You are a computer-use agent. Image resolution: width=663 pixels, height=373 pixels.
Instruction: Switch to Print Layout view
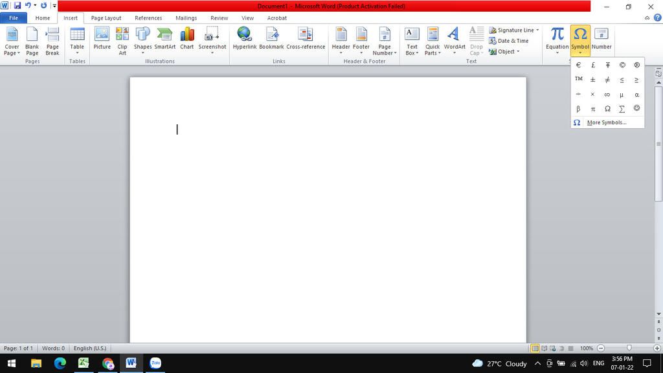pos(535,348)
